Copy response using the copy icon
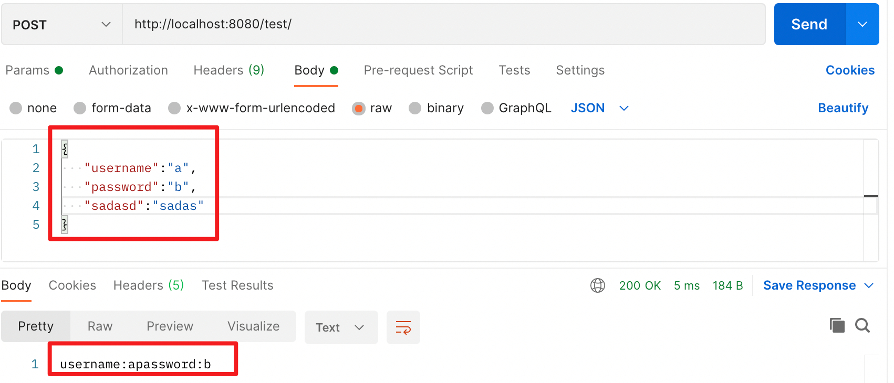894x383 pixels. tap(837, 325)
